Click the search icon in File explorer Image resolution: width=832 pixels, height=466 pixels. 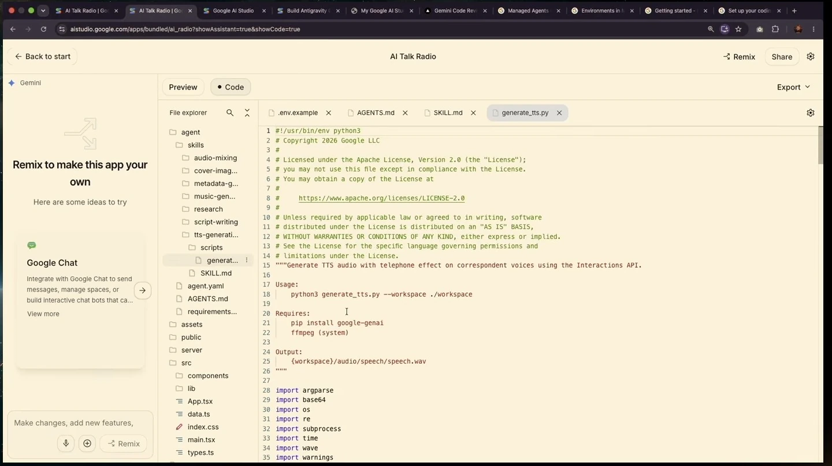(230, 113)
